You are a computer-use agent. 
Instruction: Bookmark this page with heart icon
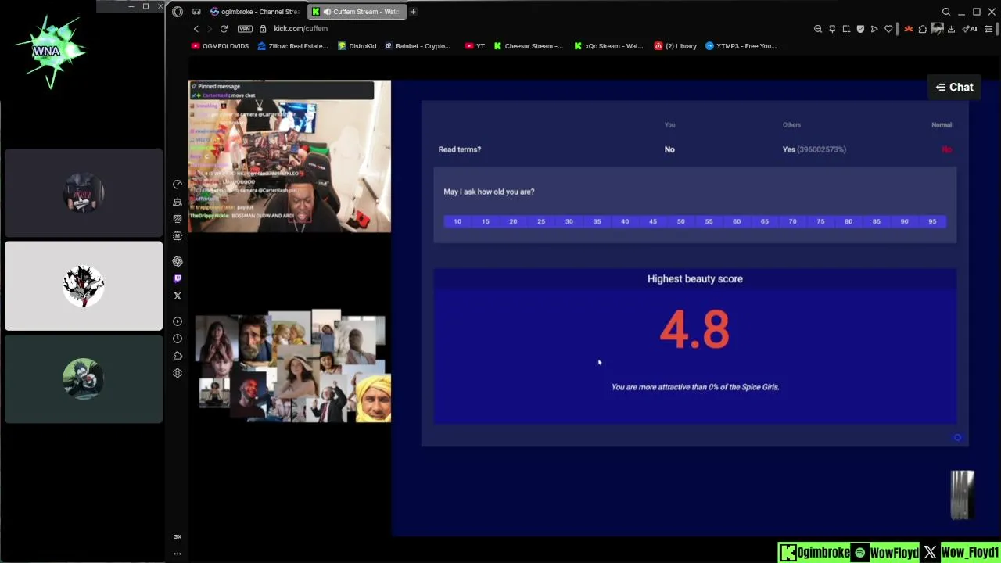[x=888, y=29]
